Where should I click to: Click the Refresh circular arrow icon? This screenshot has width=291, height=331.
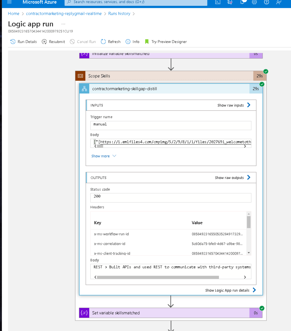pos(103,42)
